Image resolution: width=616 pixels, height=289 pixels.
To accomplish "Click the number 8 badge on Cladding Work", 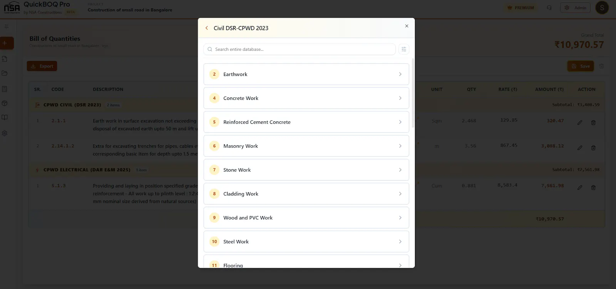I will tap(214, 193).
